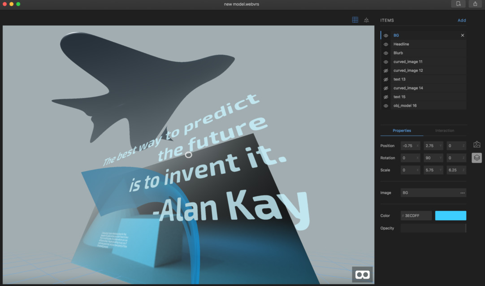The height and width of the screenshot is (286, 485).
Task: Click the Position X input field
Action: point(410,146)
